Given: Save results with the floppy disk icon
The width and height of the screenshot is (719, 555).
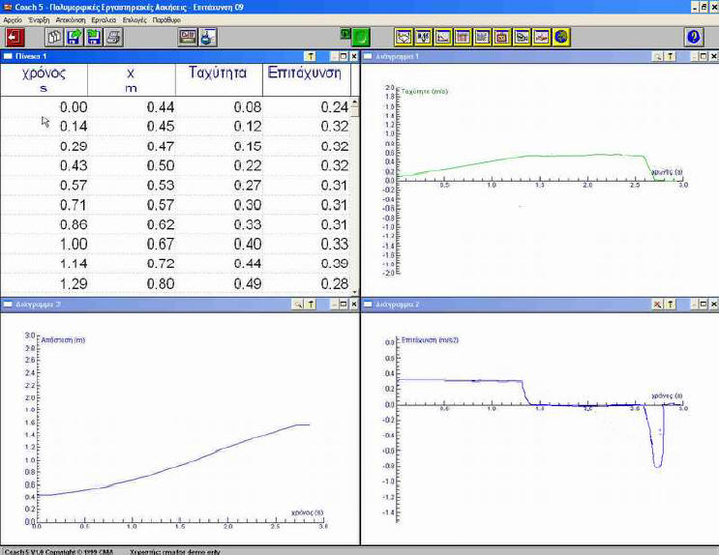Looking at the screenshot, I should point(94,37).
